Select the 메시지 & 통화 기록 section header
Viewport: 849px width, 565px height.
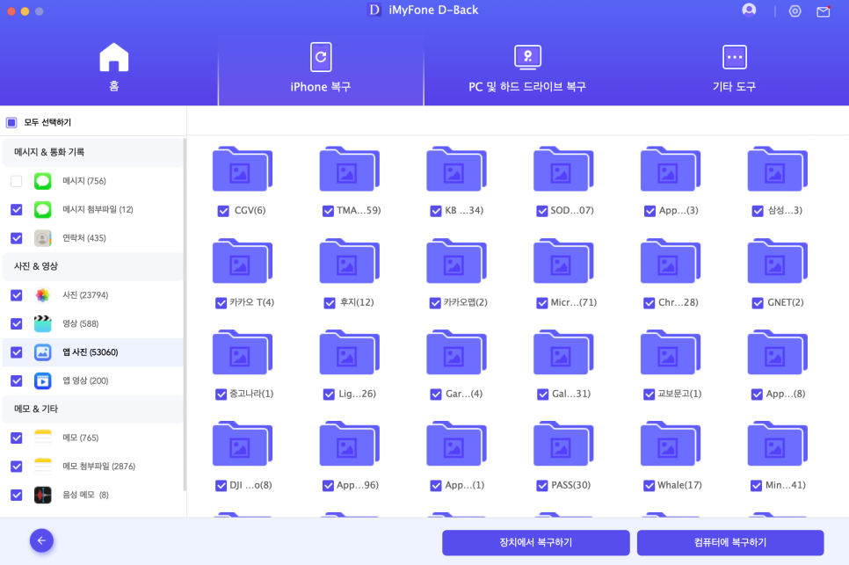coord(93,152)
